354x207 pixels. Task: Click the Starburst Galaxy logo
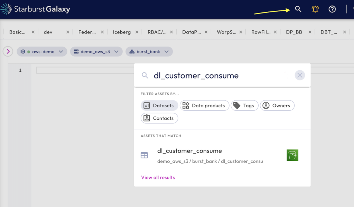tap(35, 9)
